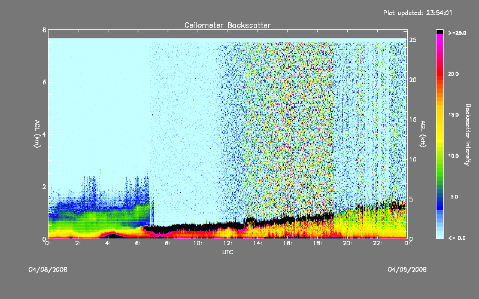This screenshot has height=299, width=479.
Task: Click the "15" kft tick on right axis
Action: [413, 120]
